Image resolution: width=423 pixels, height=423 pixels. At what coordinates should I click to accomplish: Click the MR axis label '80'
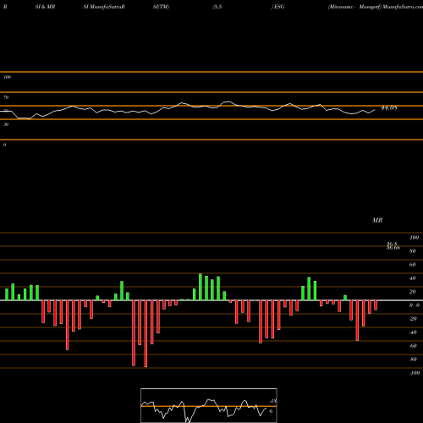tap(413, 251)
